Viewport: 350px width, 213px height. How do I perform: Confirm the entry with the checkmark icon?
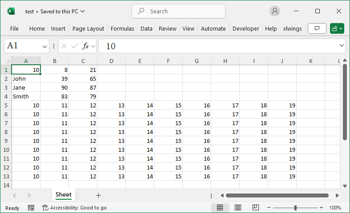pyautogui.click(x=75, y=46)
